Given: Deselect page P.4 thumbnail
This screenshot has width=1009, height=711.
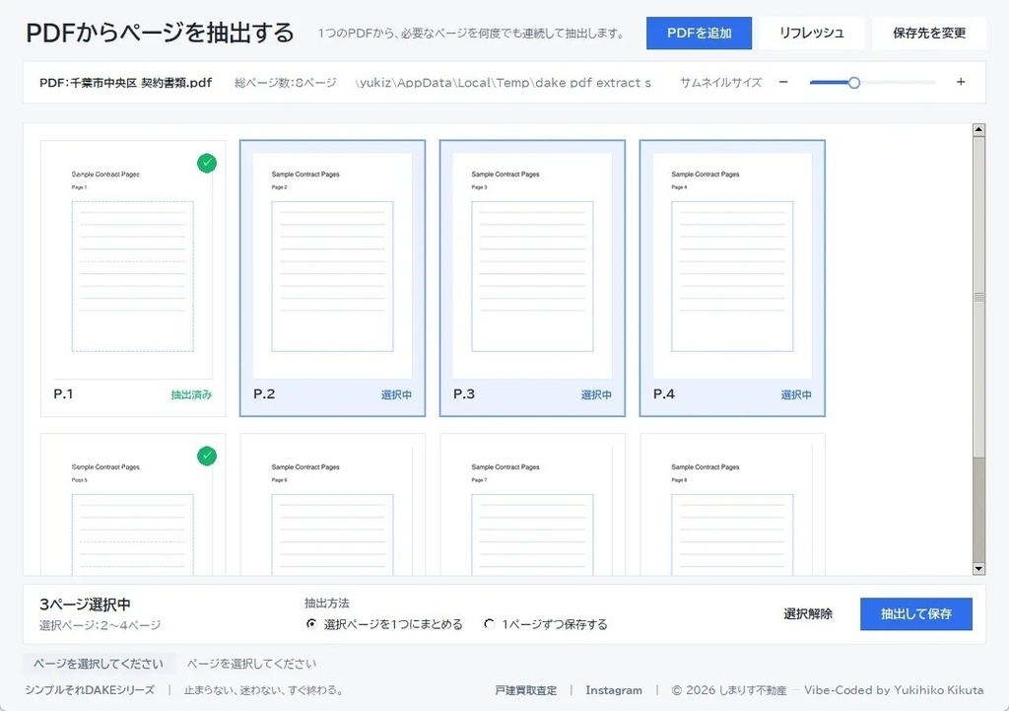Looking at the screenshot, I should coord(732,278).
